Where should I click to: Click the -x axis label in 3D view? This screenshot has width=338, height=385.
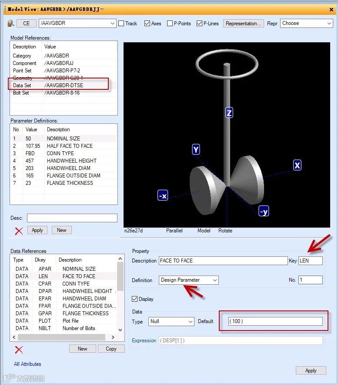(163, 195)
